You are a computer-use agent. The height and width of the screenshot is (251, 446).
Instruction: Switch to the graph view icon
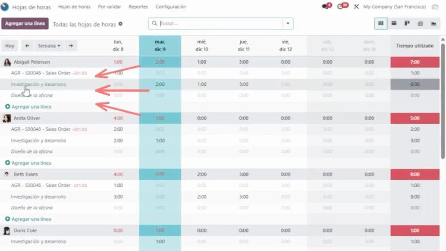433,24
